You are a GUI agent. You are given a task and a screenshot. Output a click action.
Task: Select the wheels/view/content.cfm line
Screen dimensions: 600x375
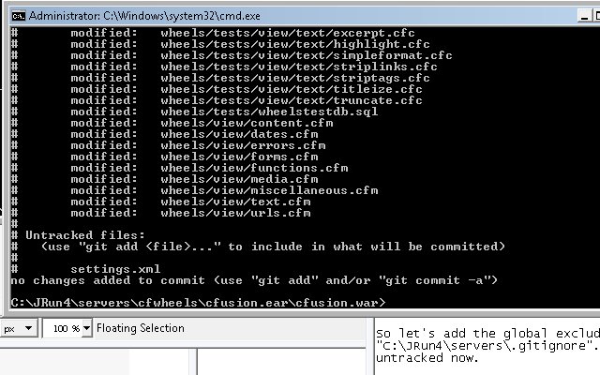click(x=202, y=123)
